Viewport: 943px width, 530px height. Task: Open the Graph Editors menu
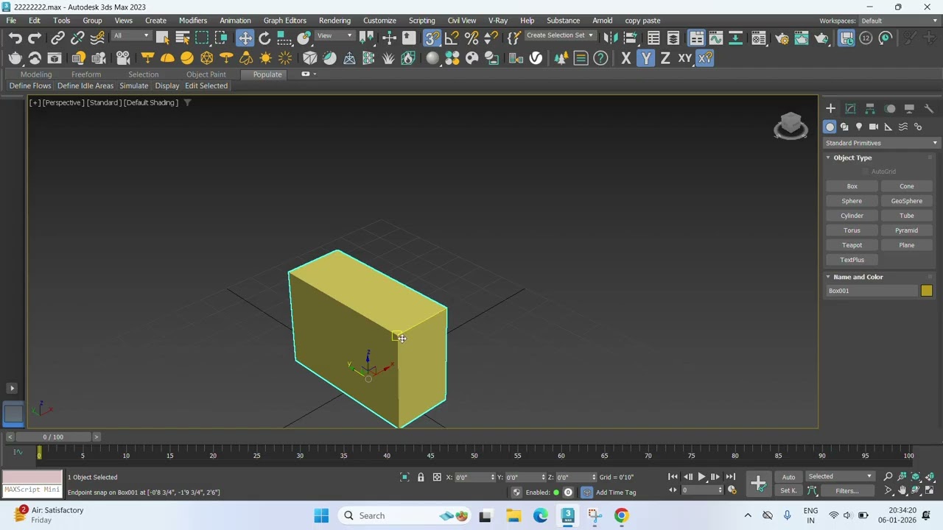285,21
